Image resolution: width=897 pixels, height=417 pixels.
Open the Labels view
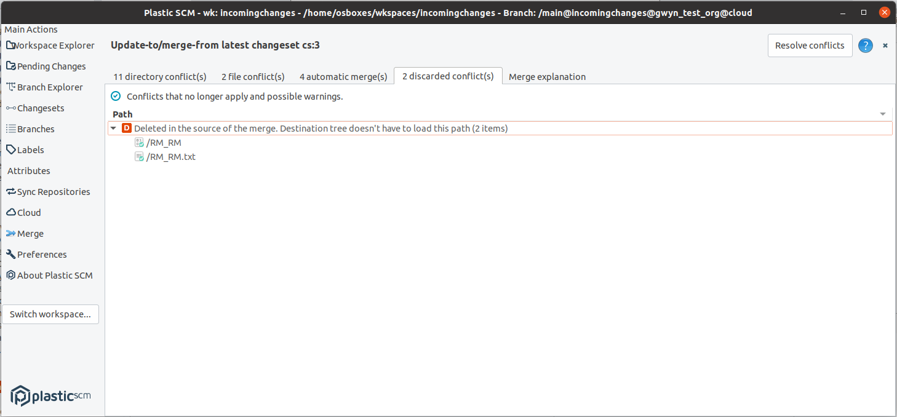(x=30, y=149)
